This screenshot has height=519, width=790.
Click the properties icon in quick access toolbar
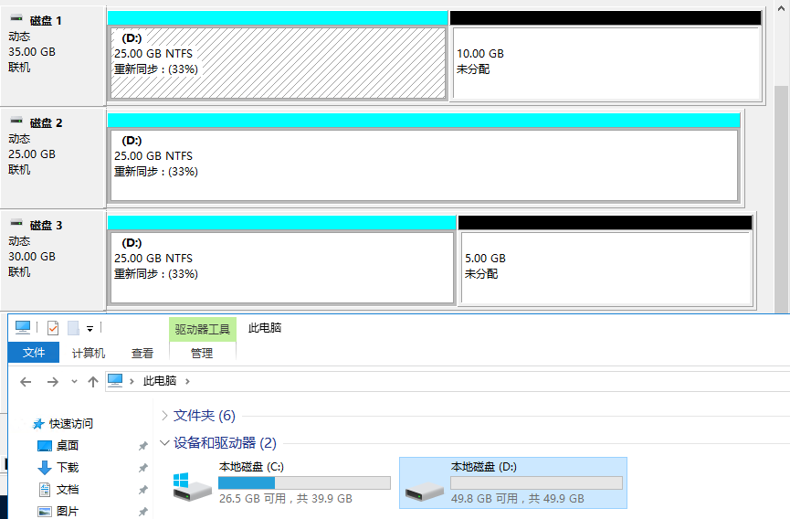53,328
